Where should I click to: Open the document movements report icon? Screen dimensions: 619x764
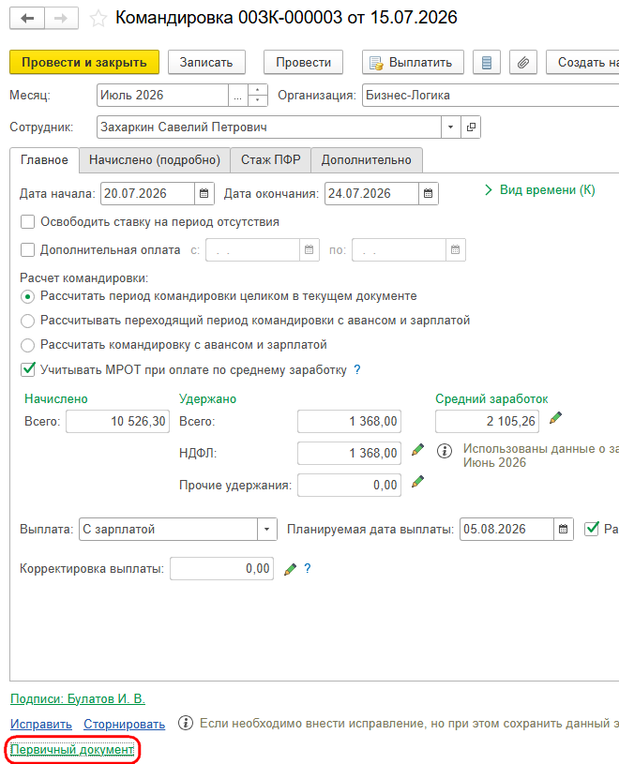tap(487, 63)
